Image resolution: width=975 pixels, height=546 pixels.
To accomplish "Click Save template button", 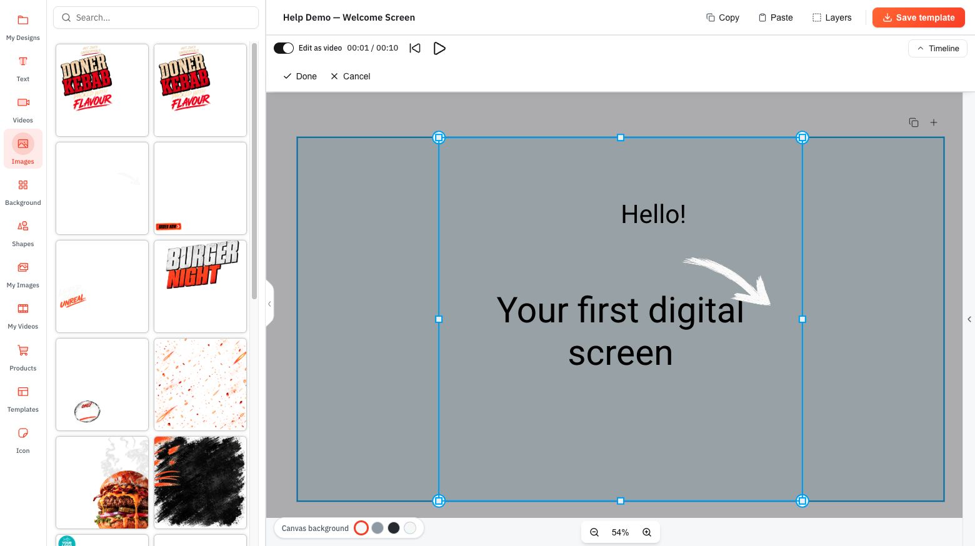I will (919, 17).
